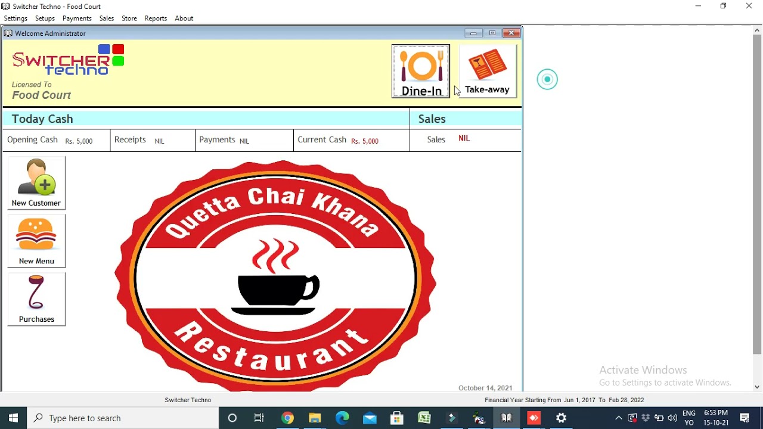Click the scrollbar down arrow
The width and height of the screenshot is (763, 429).
pyautogui.click(x=757, y=387)
